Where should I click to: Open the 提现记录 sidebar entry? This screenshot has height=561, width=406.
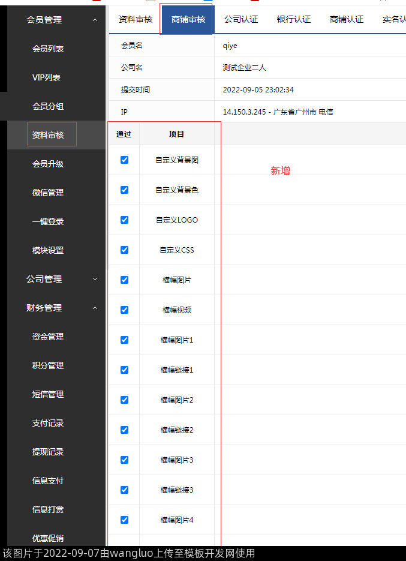(x=48, y=452)
